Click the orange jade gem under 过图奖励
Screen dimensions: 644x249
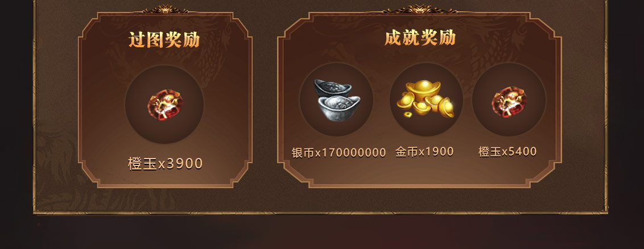164,105
